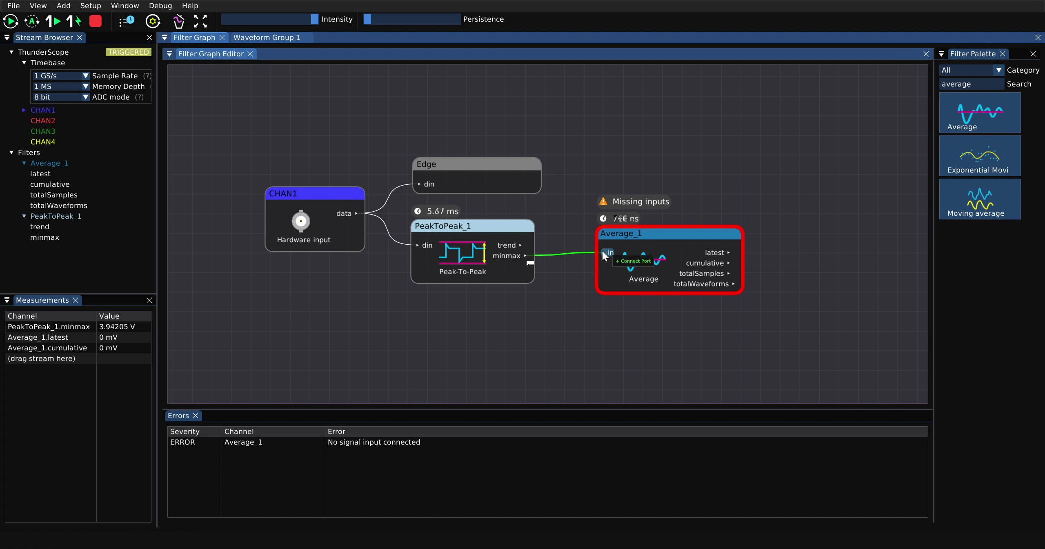
Task: Pick the Exponential Moving Average filter
Action: point(980,156)
